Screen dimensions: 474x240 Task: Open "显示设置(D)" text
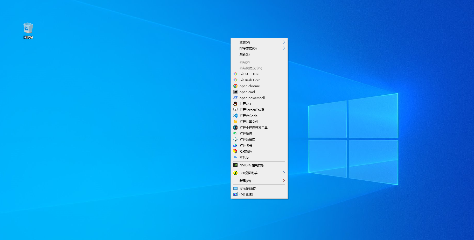(248, 188)
